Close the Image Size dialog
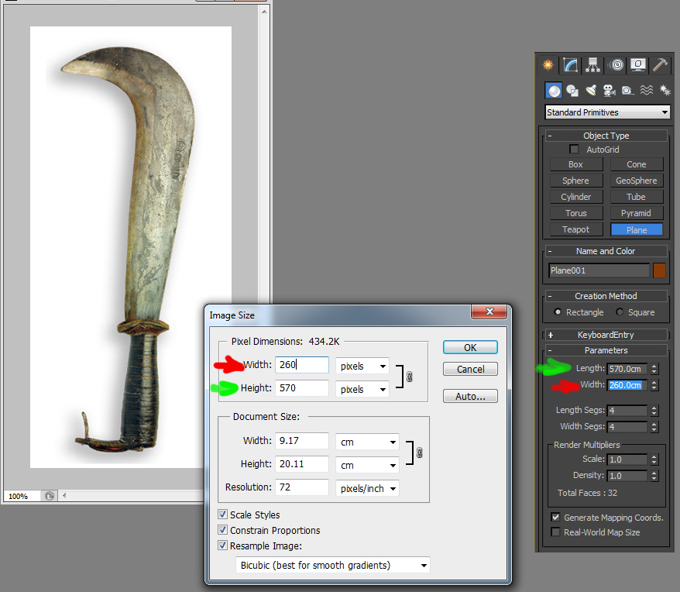This screenshot has height=592, width=680. click(489, 311)
